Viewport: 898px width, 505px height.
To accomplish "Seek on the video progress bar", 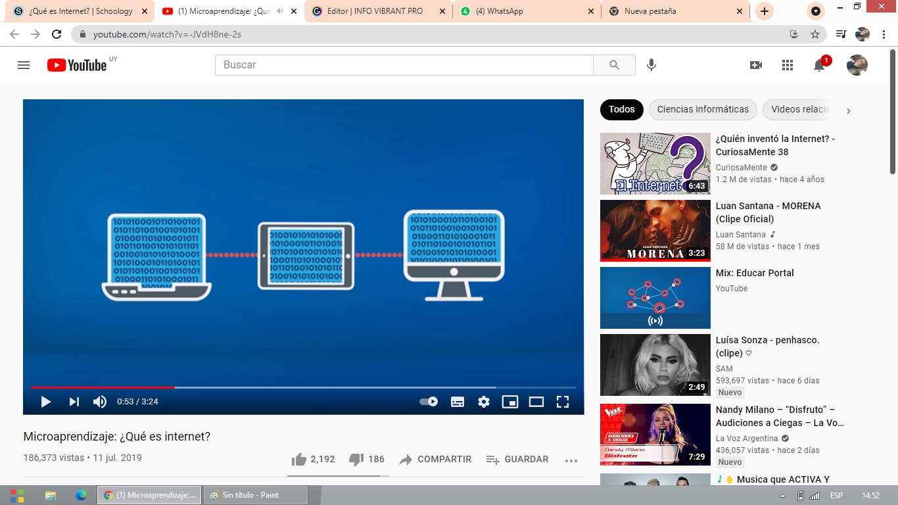I will tap(303, 387).
